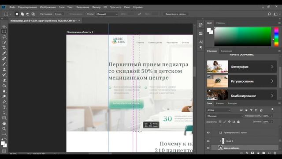The height and width of the screenshot is (159, 282).
Task: Select the Eraser tool
Action: point(4,80)
